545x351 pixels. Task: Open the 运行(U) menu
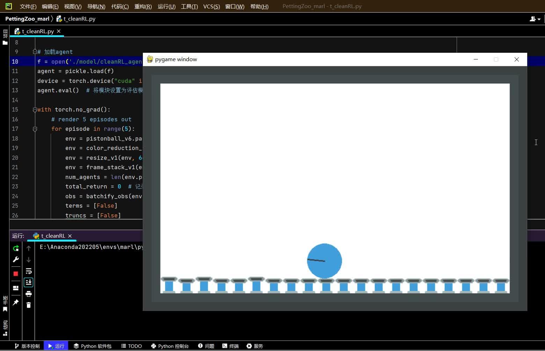[166, 6]
